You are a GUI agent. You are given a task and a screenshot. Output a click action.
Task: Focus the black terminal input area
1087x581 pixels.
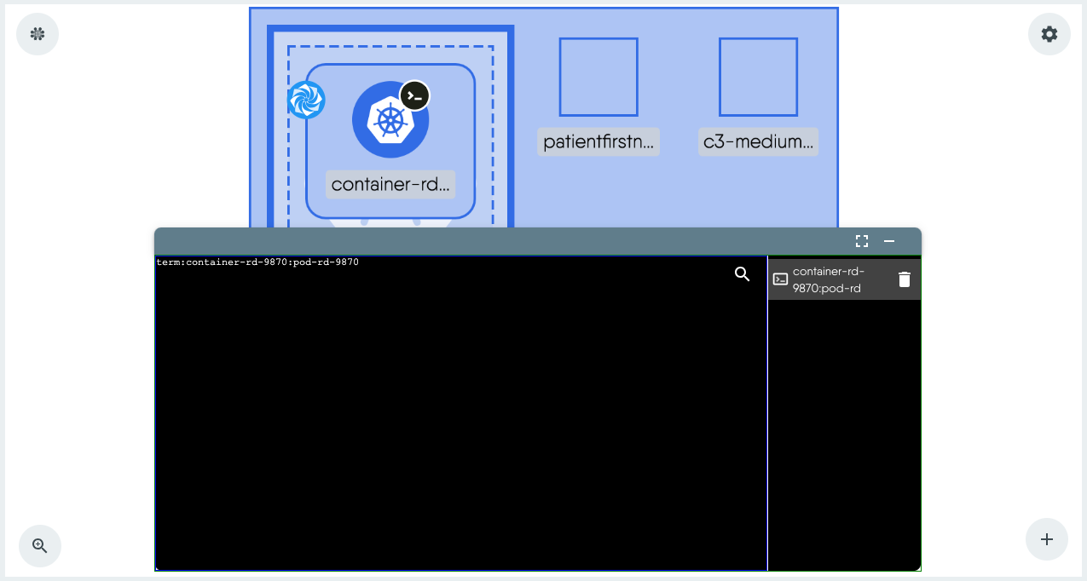tap(460, 417)
